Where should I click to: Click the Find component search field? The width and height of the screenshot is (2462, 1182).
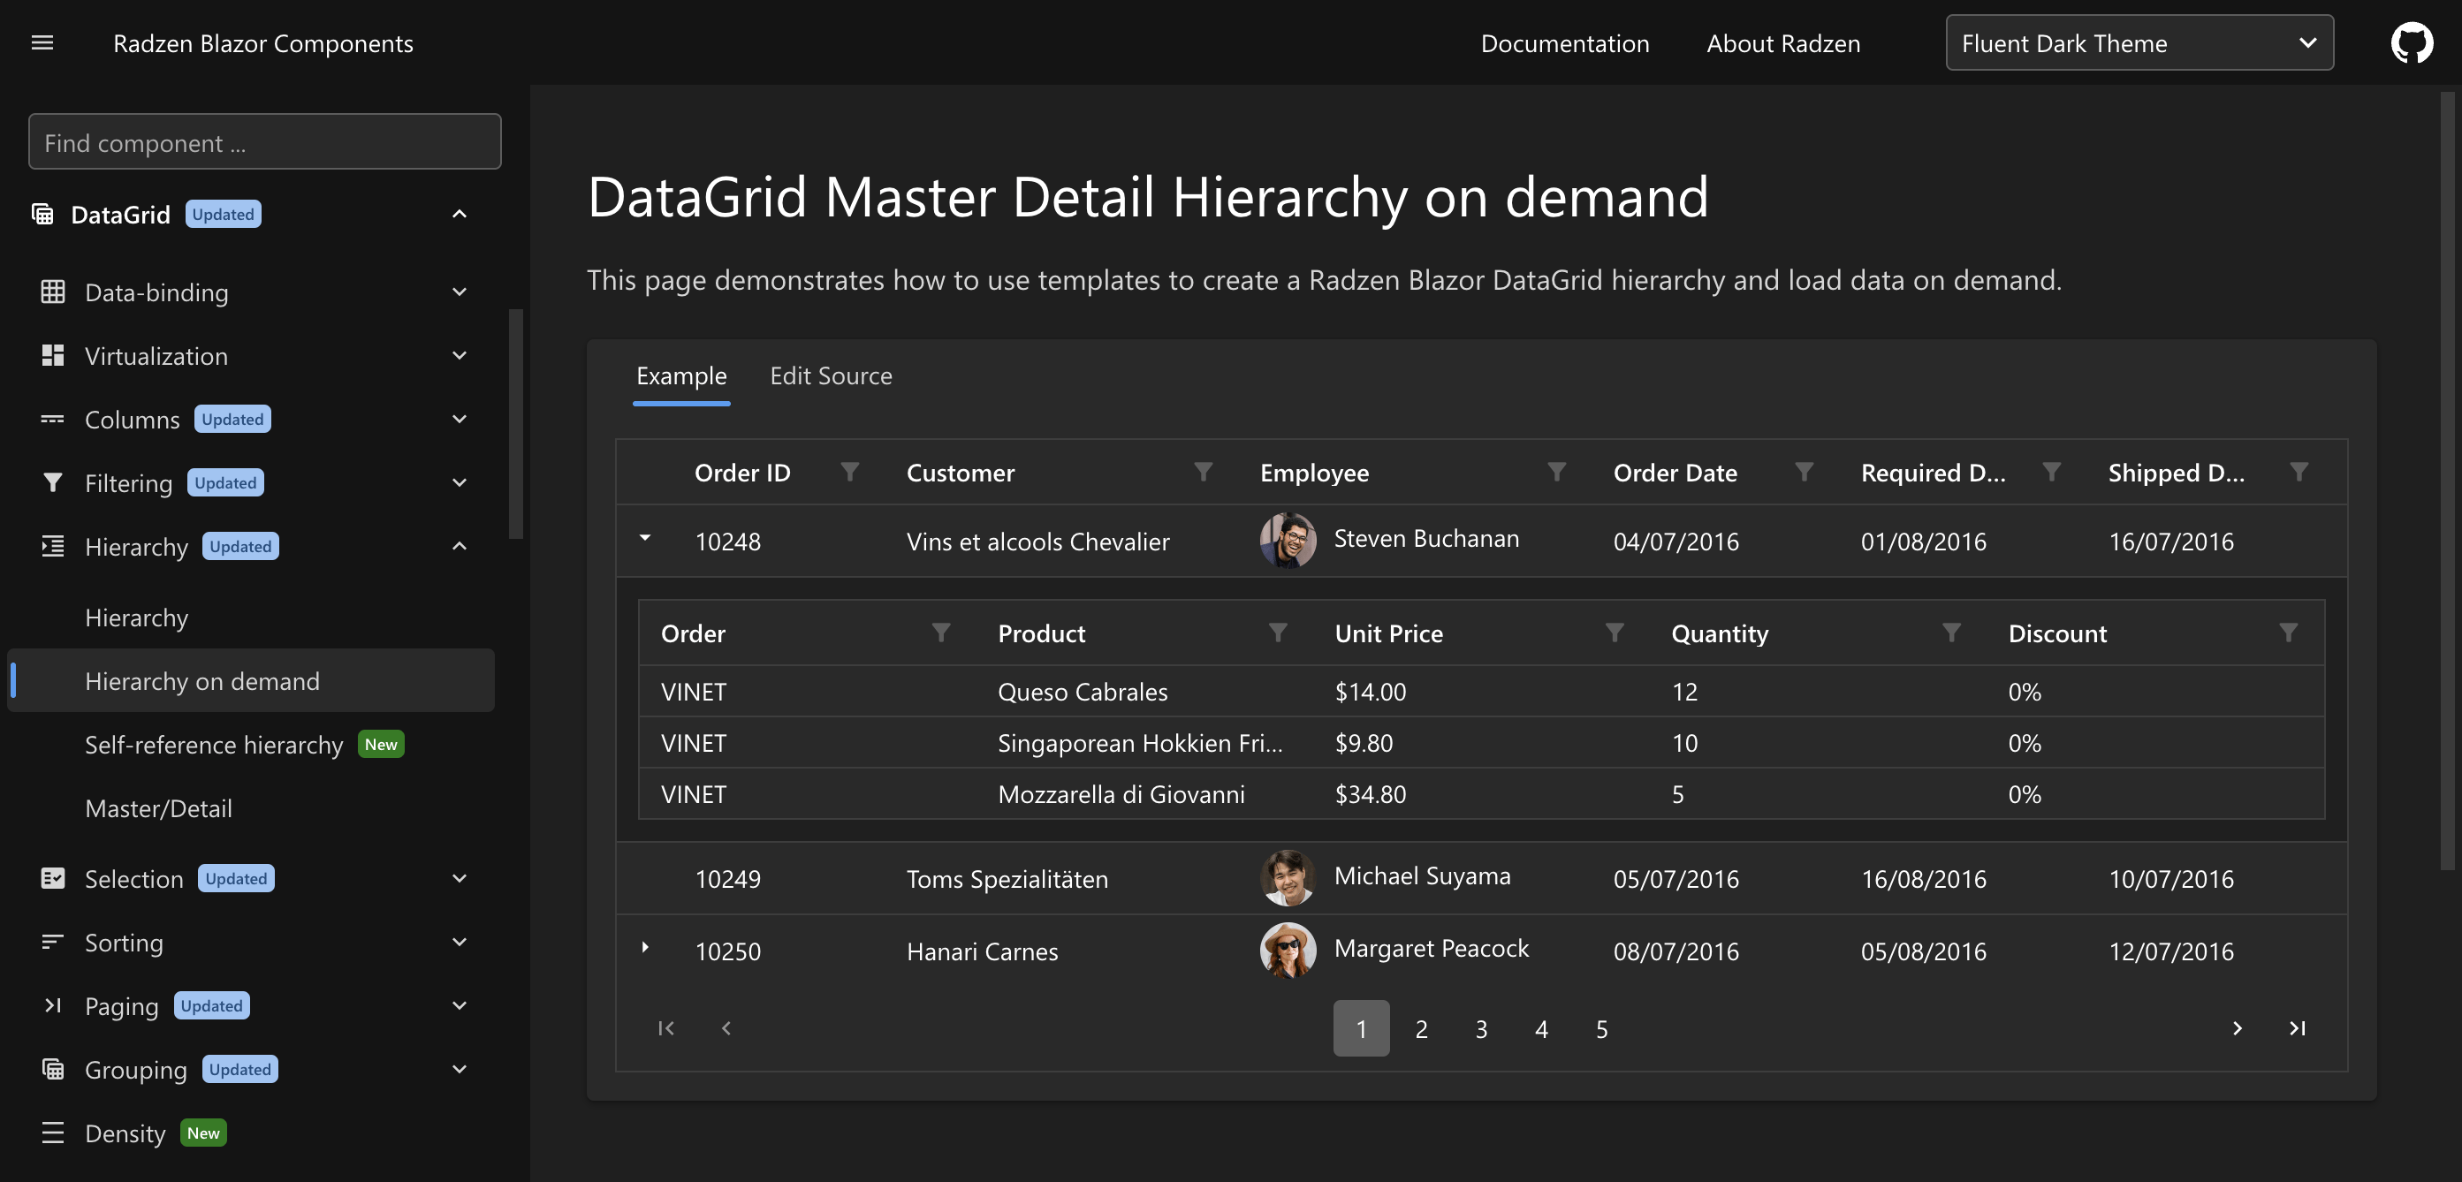point(265,142)
